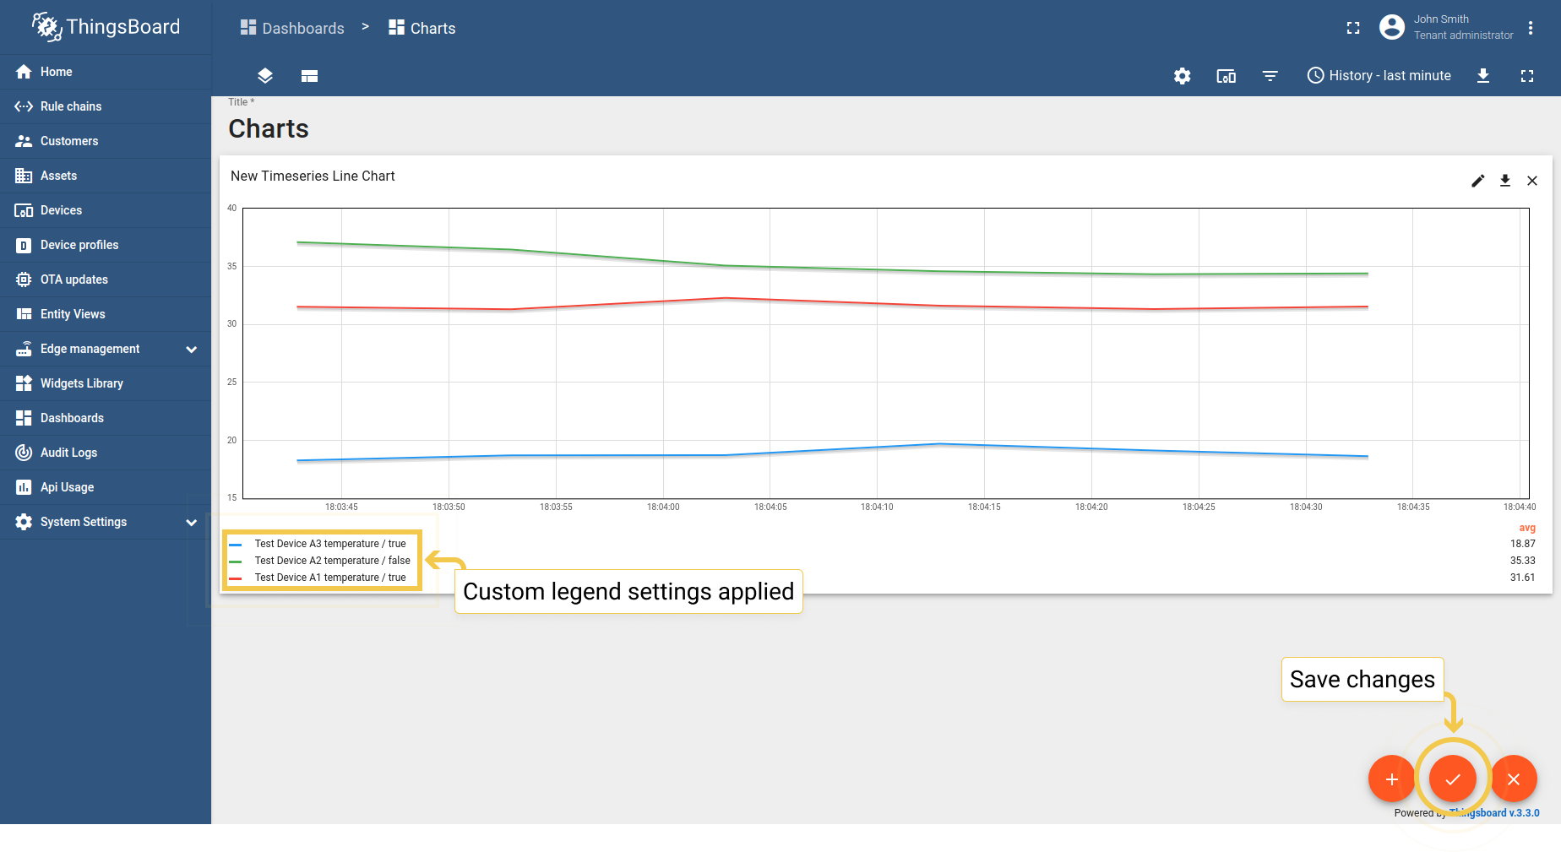Toggle Test Device A3 temperature legend series

330,544
